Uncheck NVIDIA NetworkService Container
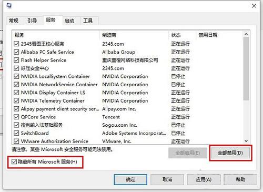Image resolution: width=263 pixels, height=192 pixels. click(16, 84)
